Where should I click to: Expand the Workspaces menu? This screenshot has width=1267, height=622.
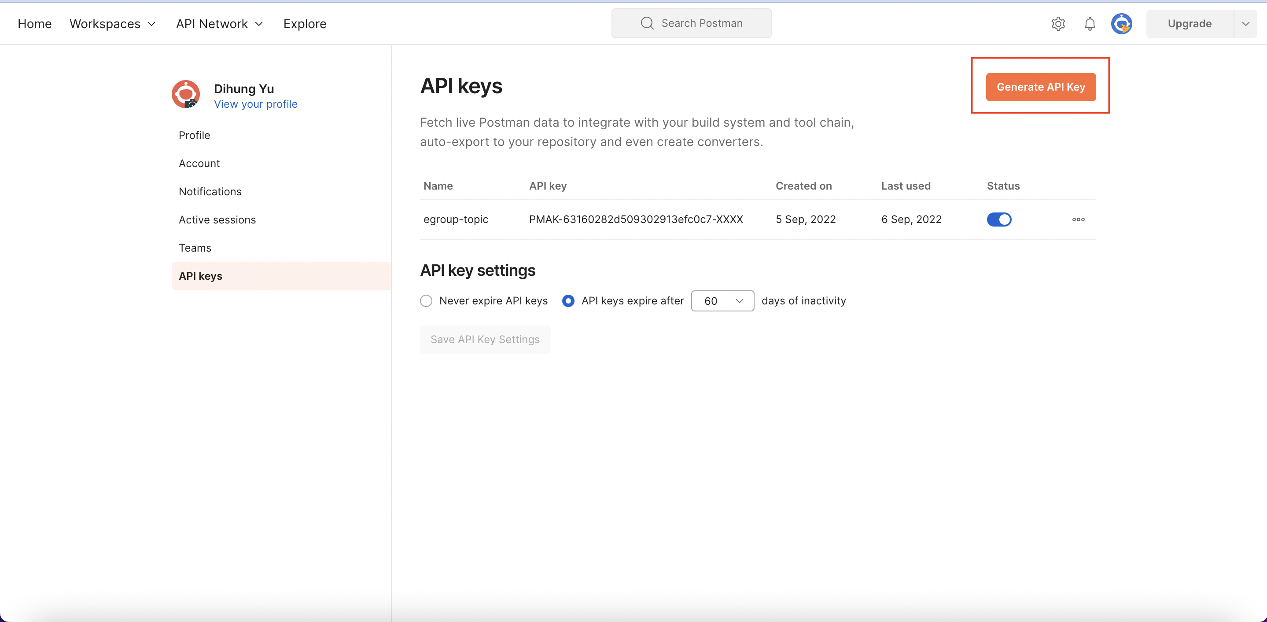[x=113, y=24]
